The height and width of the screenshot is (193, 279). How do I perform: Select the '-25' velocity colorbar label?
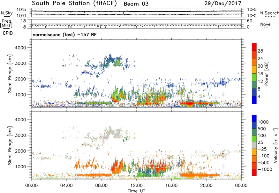[x=262, y=149]
